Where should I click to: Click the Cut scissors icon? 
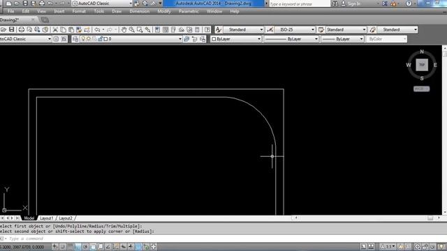click(x=55, y=29)
